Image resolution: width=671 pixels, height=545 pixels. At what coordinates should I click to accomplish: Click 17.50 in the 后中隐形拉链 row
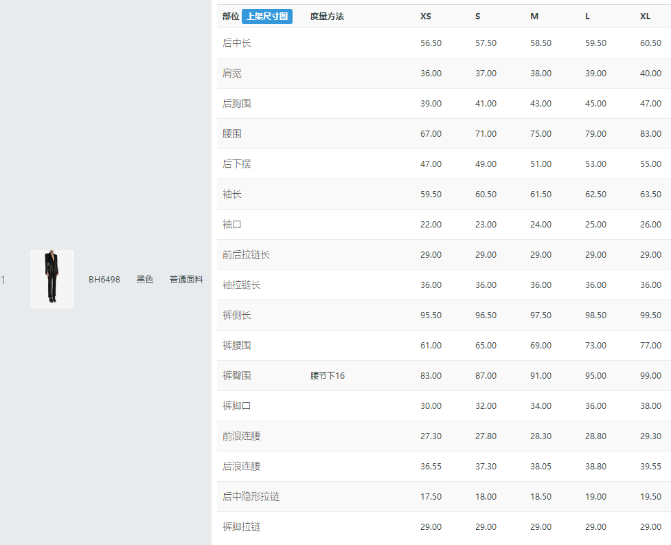(x=431, y=497)
